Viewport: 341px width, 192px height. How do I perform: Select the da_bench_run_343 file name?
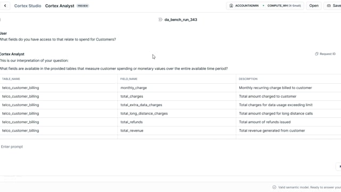pos(181,20)
